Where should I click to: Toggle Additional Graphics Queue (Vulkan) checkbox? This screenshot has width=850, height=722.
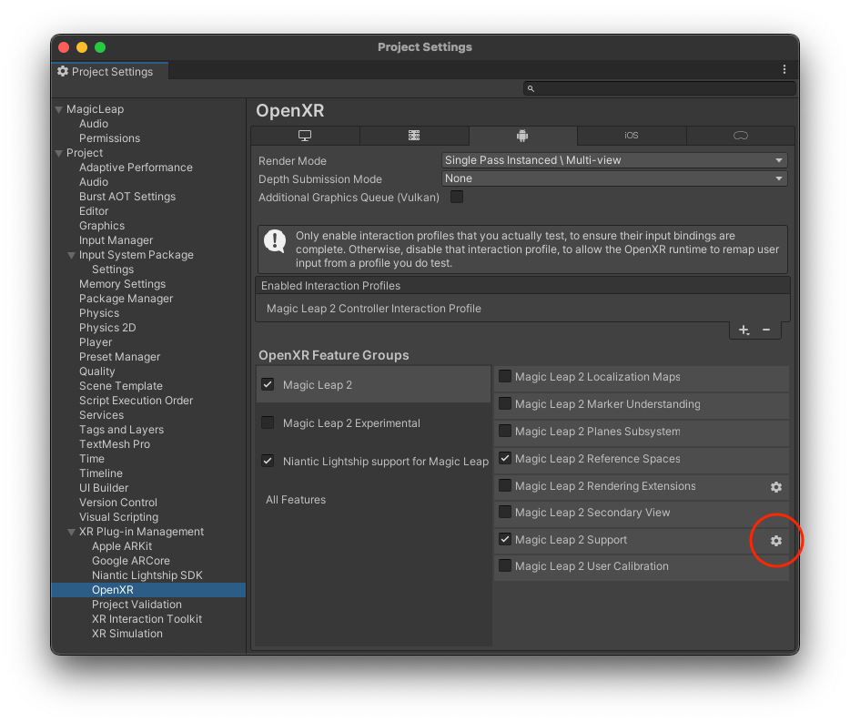457,197
